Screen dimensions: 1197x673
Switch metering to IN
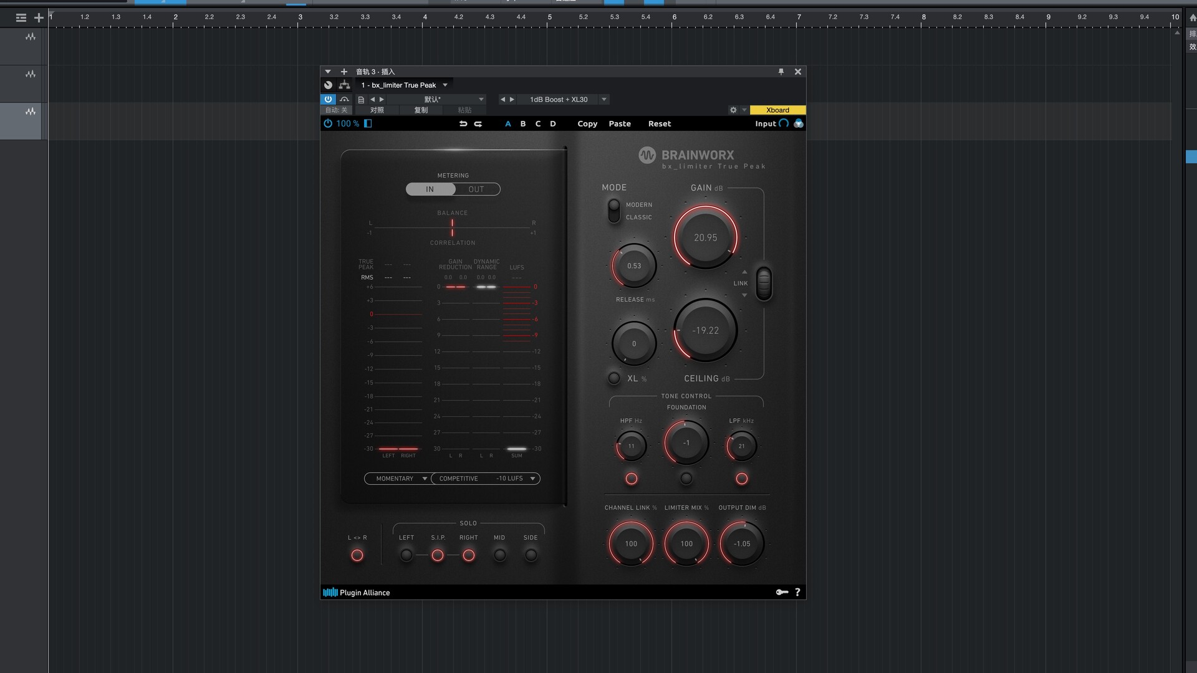[x=430, y=189]
